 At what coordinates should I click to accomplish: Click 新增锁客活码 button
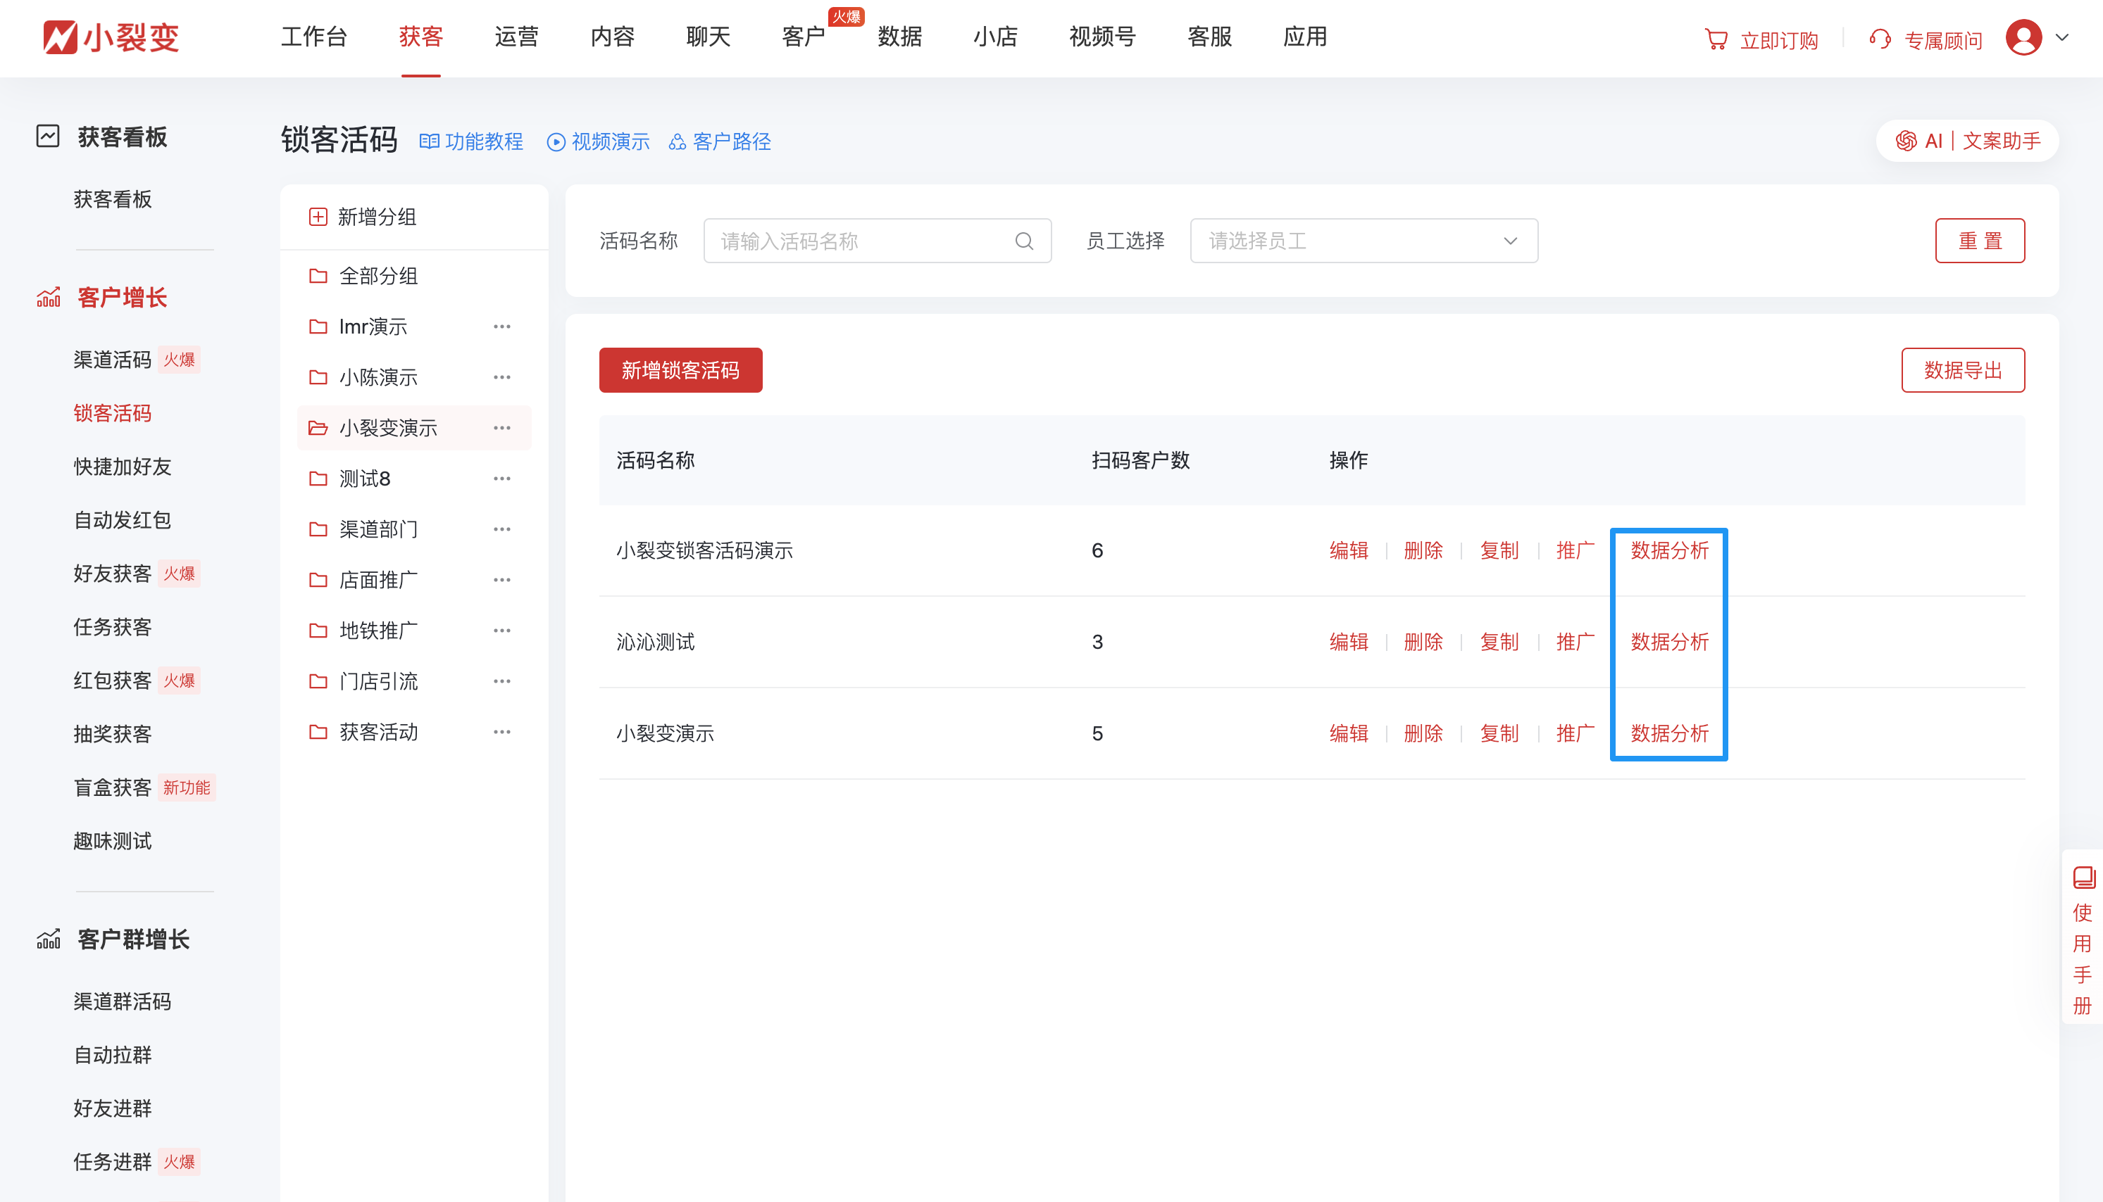[x=680, y=370]
